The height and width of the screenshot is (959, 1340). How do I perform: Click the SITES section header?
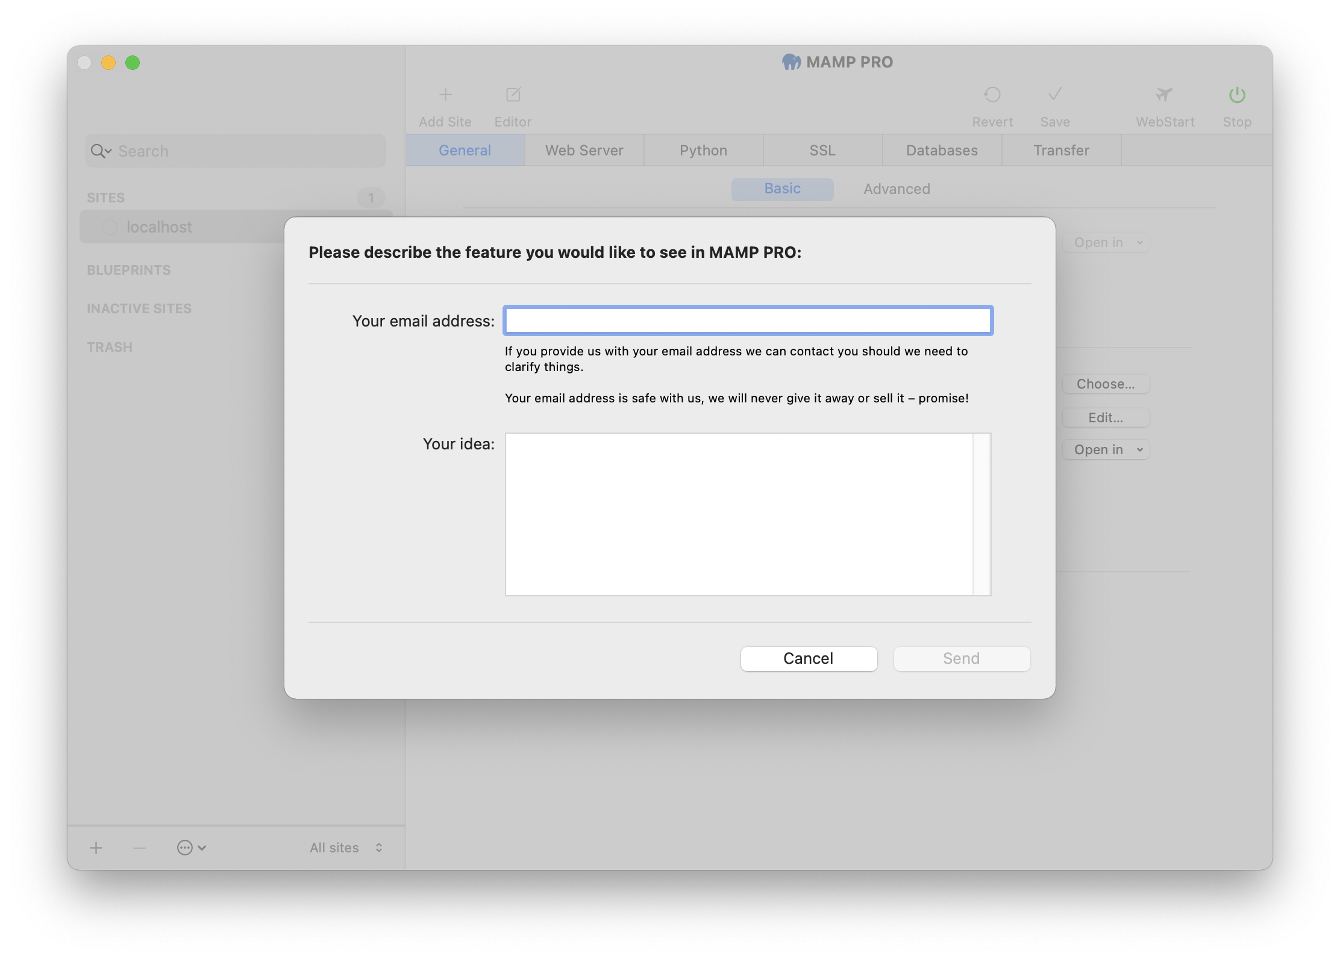106,198
